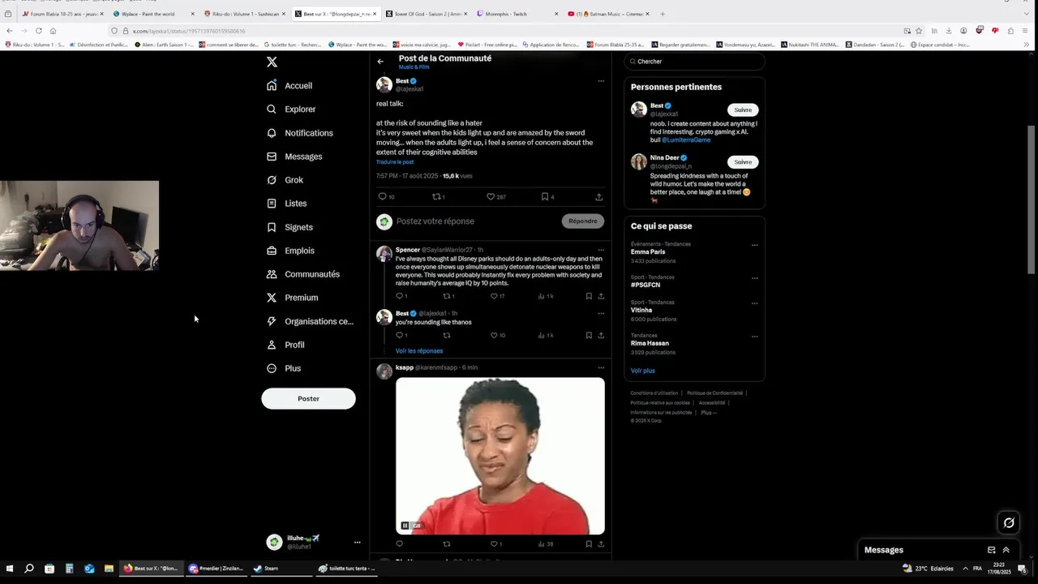The height and width of the screenshot is (584, 1038).
Task: Click the Poster button
Action: tap(308, 398)
